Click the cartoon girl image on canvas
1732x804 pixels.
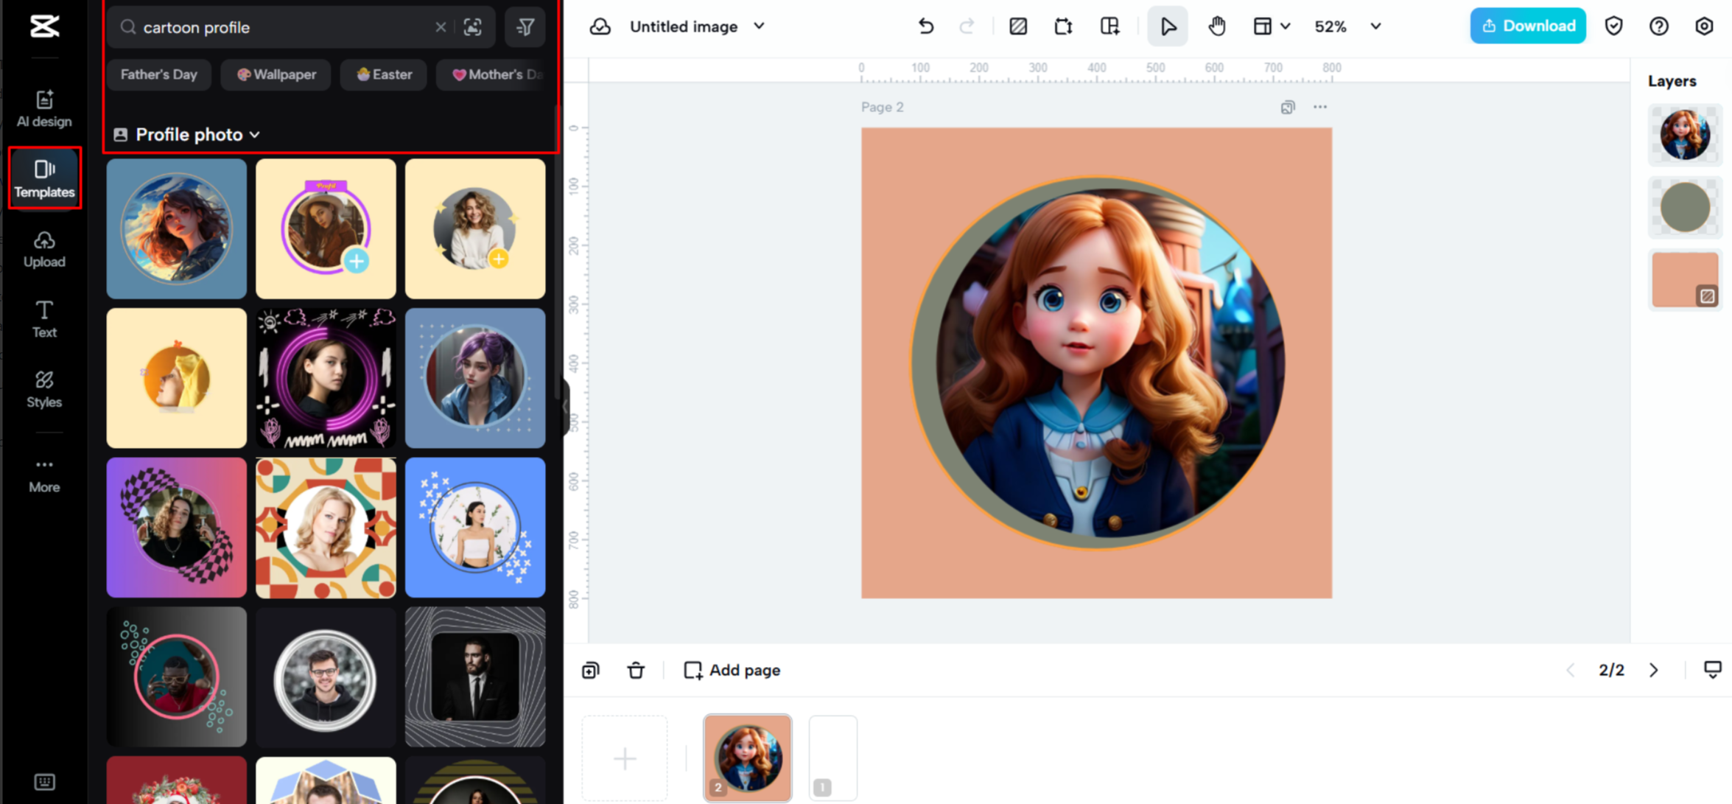[1109, 363]
